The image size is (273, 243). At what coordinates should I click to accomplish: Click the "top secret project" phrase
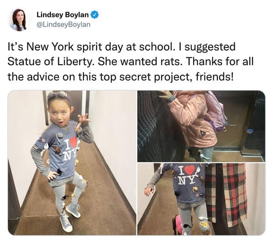click(146, 77)
